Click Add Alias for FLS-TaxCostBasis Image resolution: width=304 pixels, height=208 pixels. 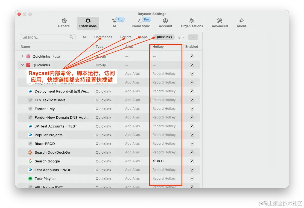[132, 100]
